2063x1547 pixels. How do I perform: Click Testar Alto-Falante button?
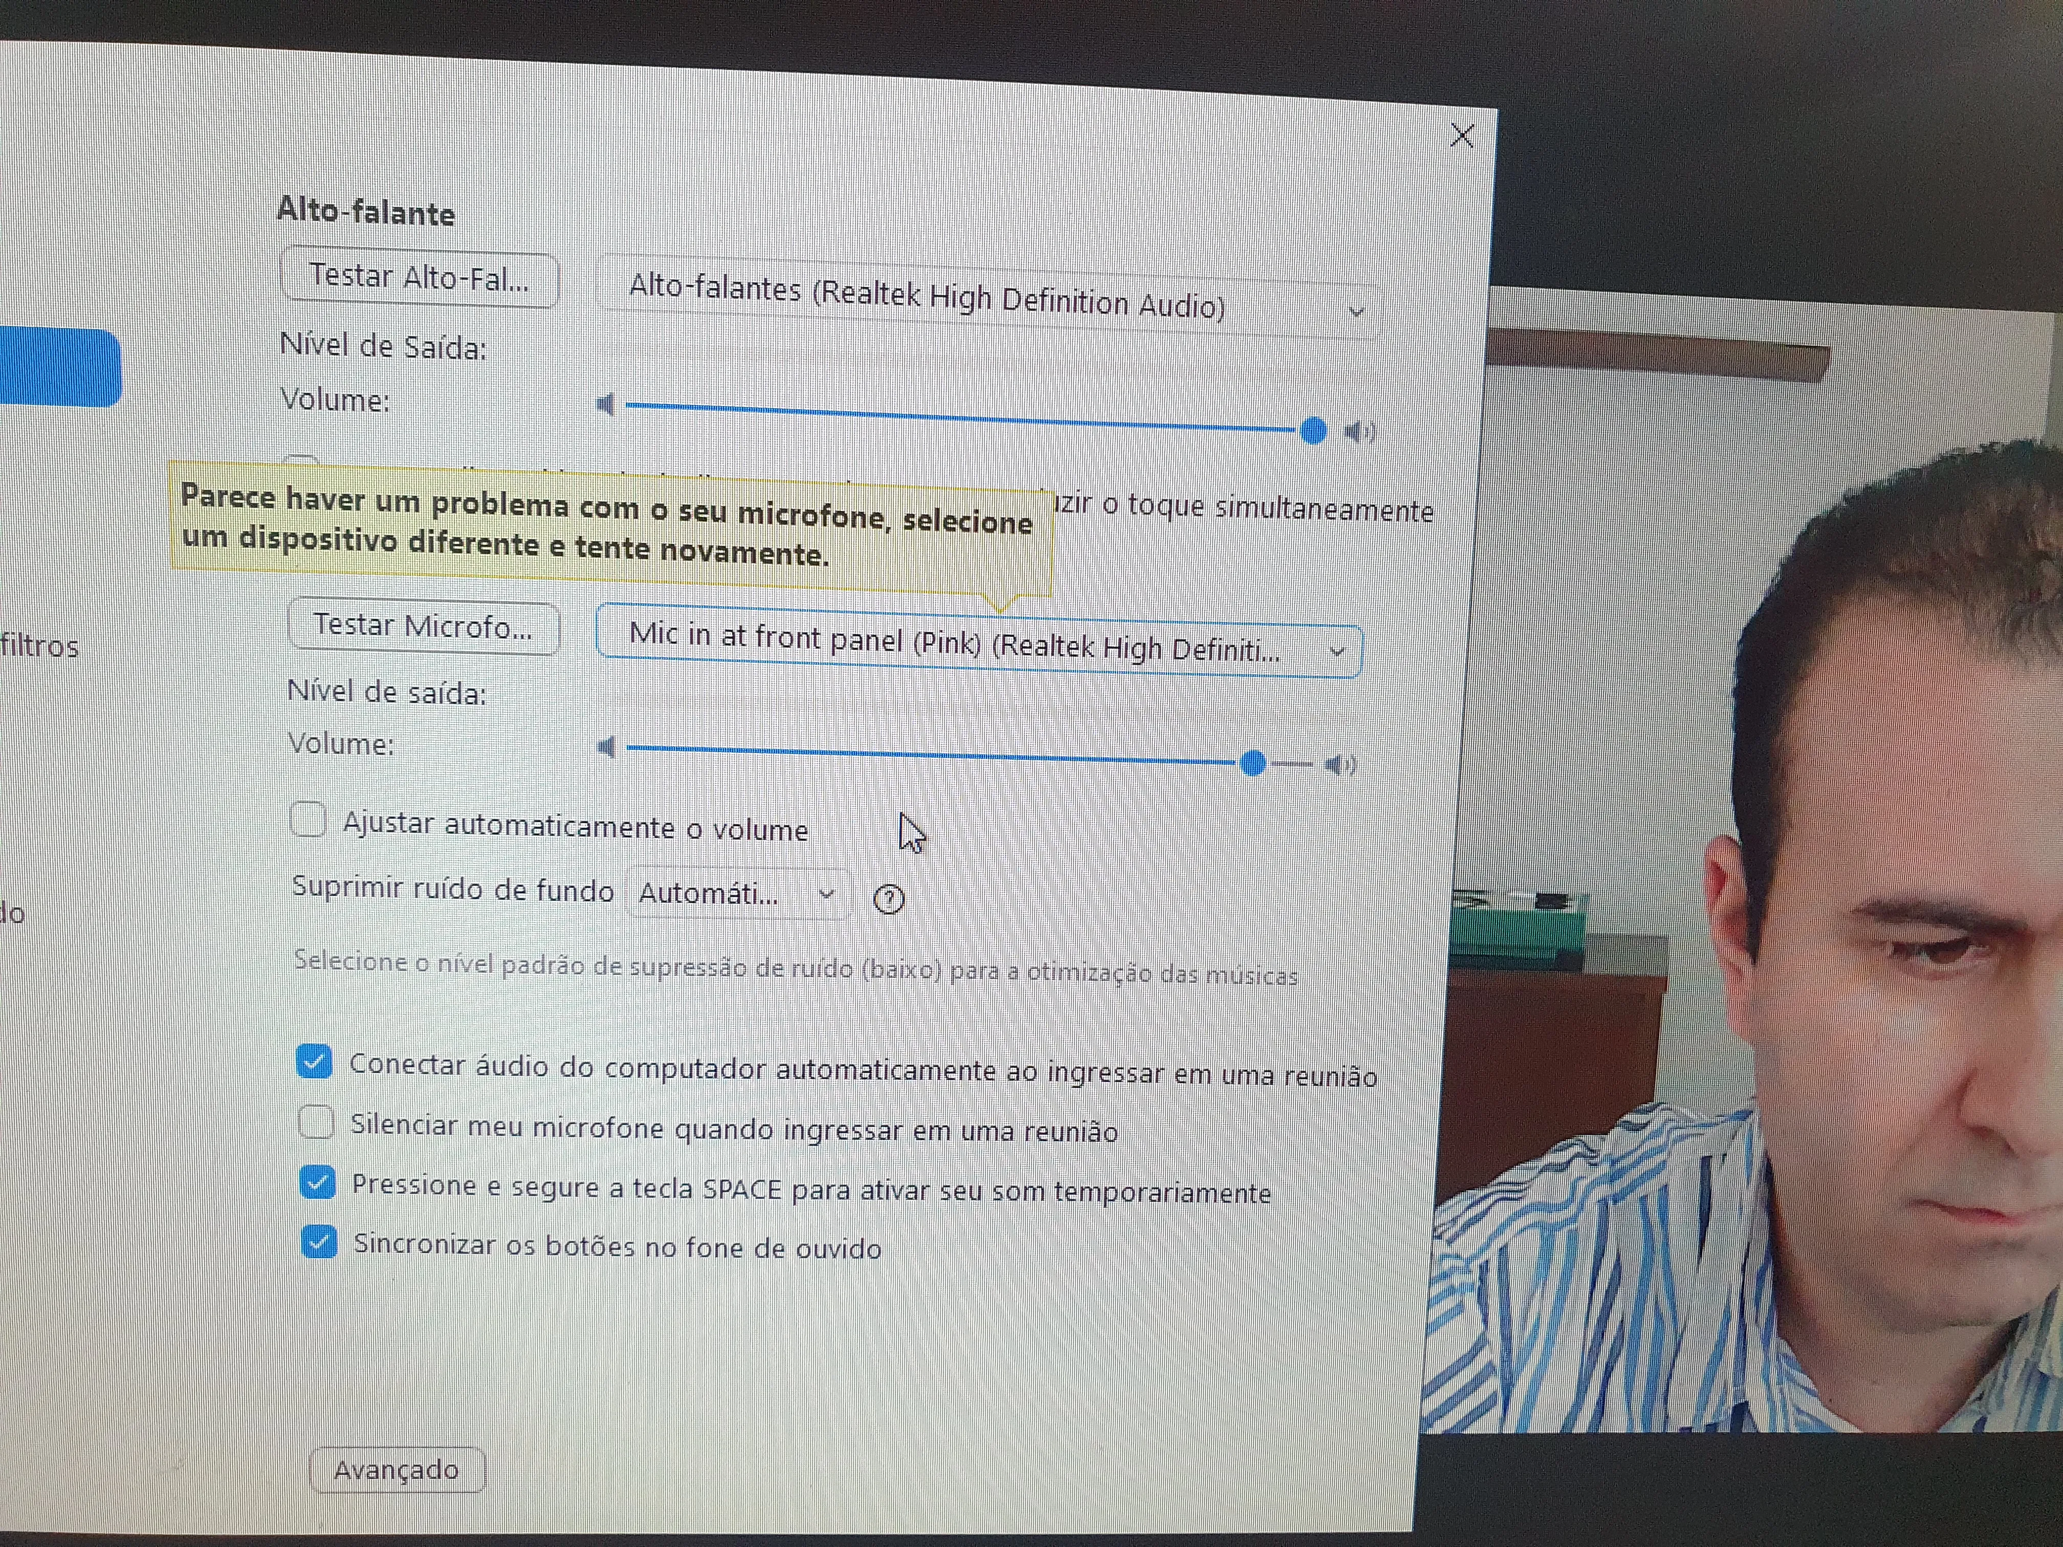coord(419,278)
